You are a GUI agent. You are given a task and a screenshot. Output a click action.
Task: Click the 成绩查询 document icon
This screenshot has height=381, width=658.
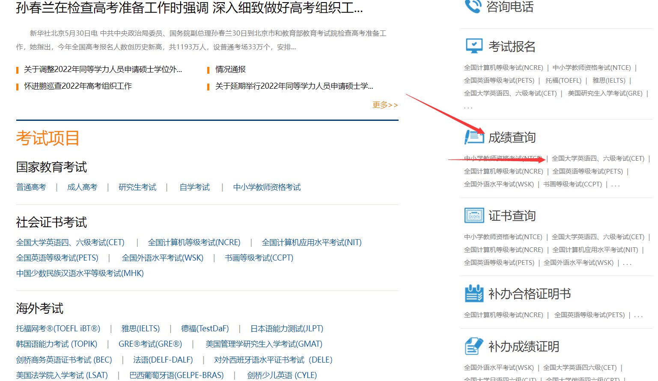click(473, 137)
